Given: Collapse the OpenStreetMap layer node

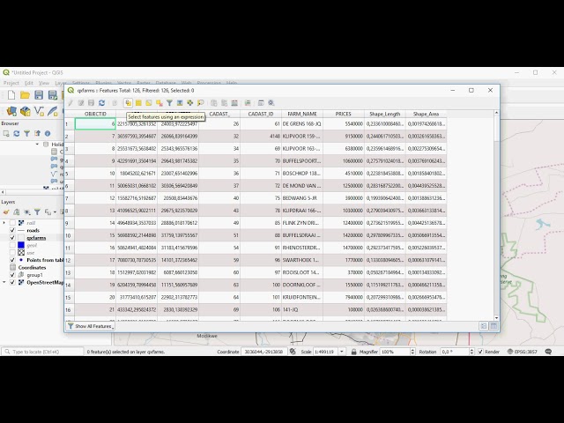Looking at the screenshot, I should pos(4,282).
